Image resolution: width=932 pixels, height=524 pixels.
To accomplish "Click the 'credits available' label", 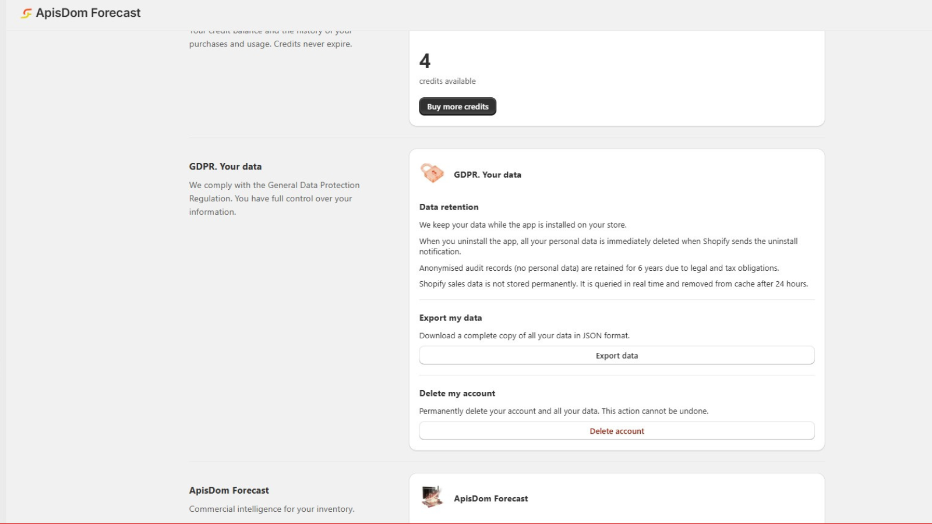I will (447, 82).
